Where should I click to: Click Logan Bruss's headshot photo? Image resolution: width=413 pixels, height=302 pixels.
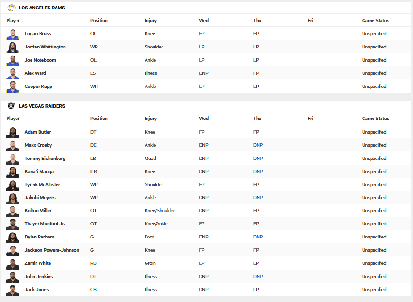point(13,34)
